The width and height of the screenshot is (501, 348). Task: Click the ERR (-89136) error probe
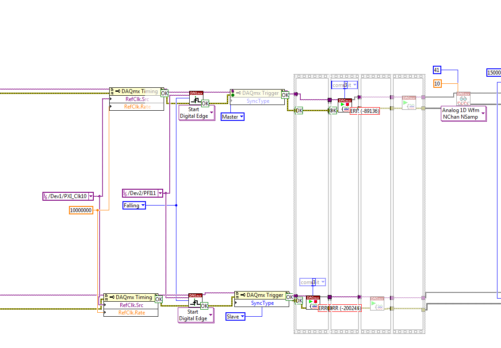click(365, 111)
